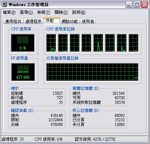Click the fifth CPU history graph with tall spike

coord(98,43)
